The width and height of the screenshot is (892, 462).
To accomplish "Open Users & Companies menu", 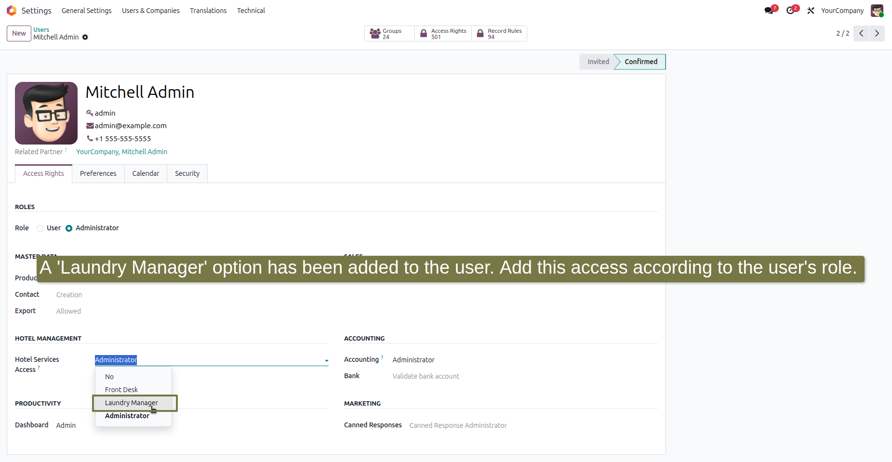I will pos(151,11).
